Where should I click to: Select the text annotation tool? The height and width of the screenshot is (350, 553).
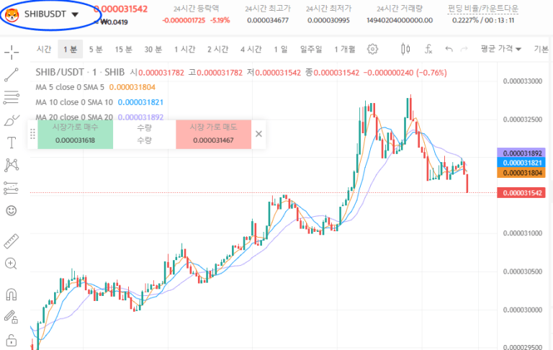[12, 143]
